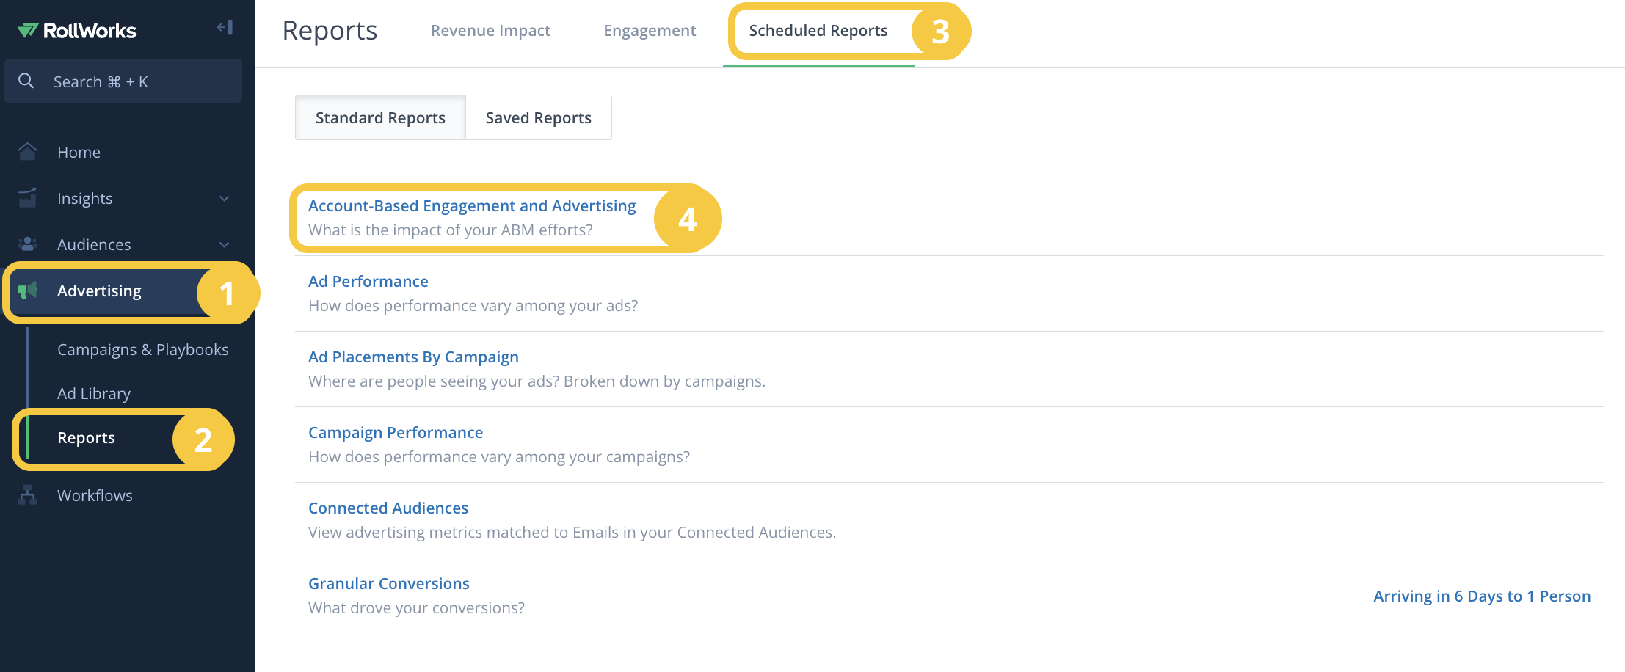Viewport: 1625px width, 672px height.
Task: Focus the Search ⌘ + K field
Action: tap(123, 81)
